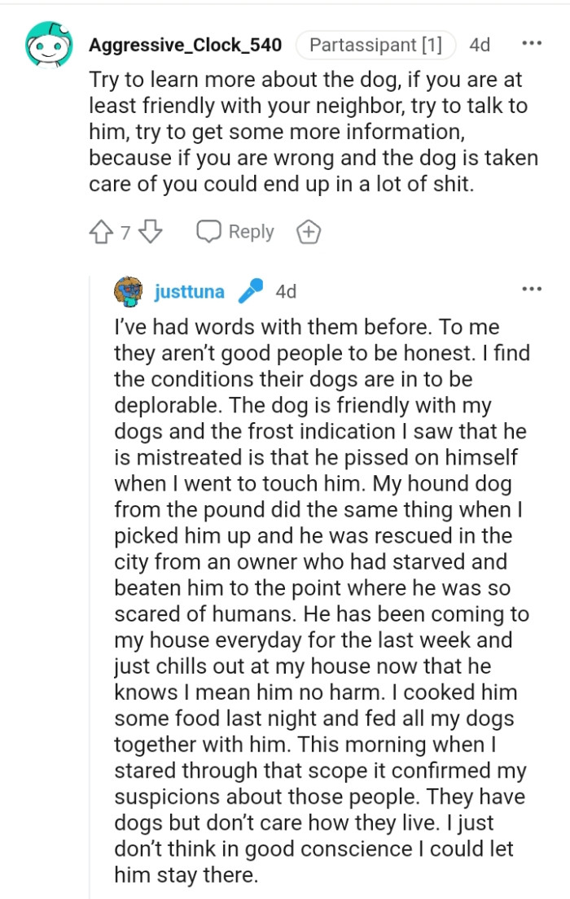The width and height of the screenshot is (570, 899).
Task: Open the three-dot menu on justtuna's reply
Action: pos(532,289)
